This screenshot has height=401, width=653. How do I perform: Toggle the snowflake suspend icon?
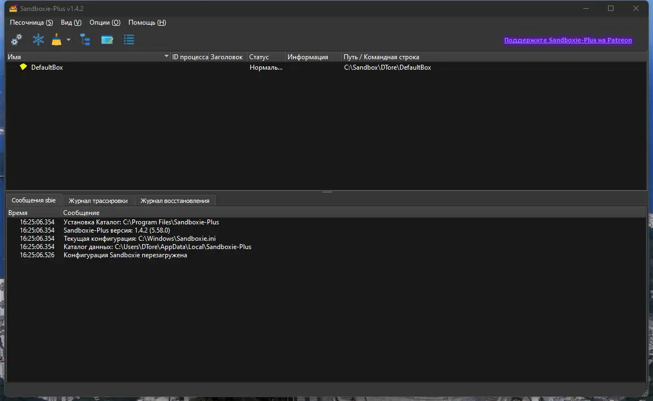38,39
